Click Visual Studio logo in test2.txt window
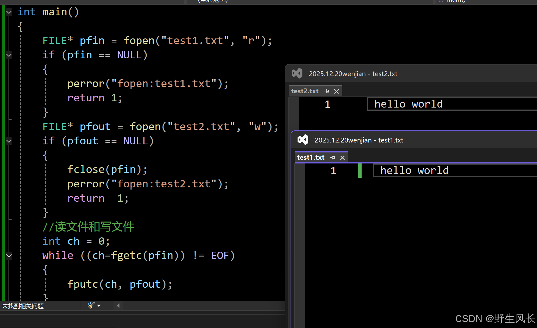This screenshot has width=537, height=328. 297,73
